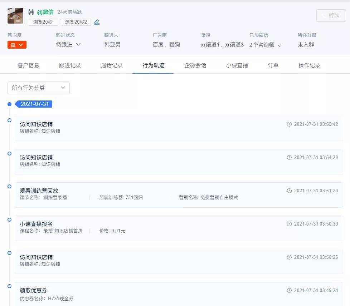Open the 所有行为分类 filter dropdown
The width and height of the screenshot is (350, 306).
(x=38, y=88)
